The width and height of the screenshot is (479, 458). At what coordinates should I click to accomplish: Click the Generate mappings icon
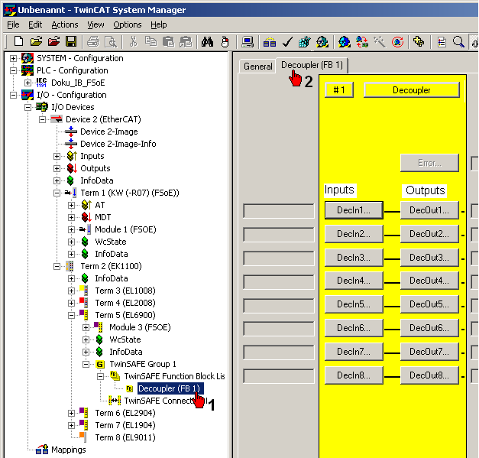pos(270,41)
